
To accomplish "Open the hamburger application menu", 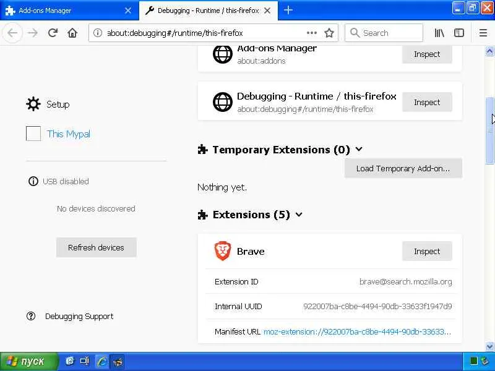I will coord(483,33).
